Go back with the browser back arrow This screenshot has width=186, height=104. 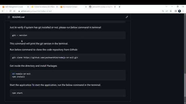point(3,11)
